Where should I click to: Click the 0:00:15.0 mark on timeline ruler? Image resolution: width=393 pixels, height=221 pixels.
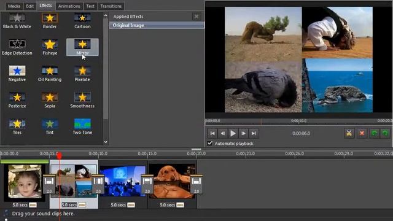pos(147,153)
